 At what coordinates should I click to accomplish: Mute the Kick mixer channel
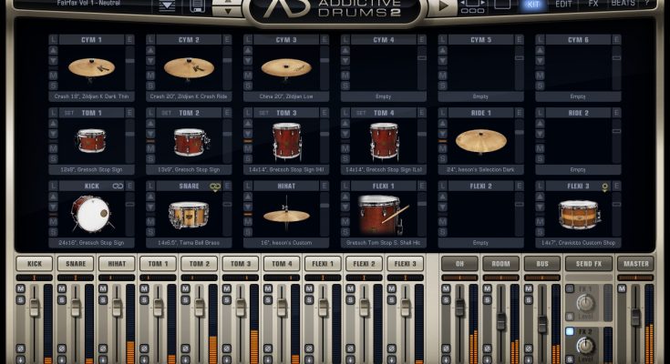20,289
